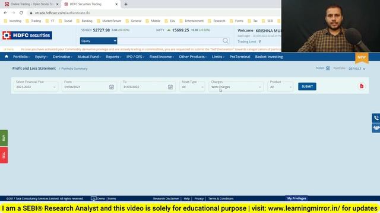The width and height of the screenshot is (380, 213).
Task: Open Basket Investing from navigation bar
Action: pyautogui.click(x=269, y=57)
